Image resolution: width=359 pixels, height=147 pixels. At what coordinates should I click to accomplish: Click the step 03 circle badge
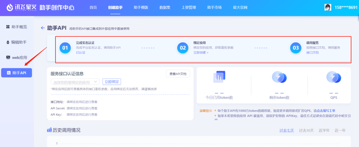pos(296,48)
